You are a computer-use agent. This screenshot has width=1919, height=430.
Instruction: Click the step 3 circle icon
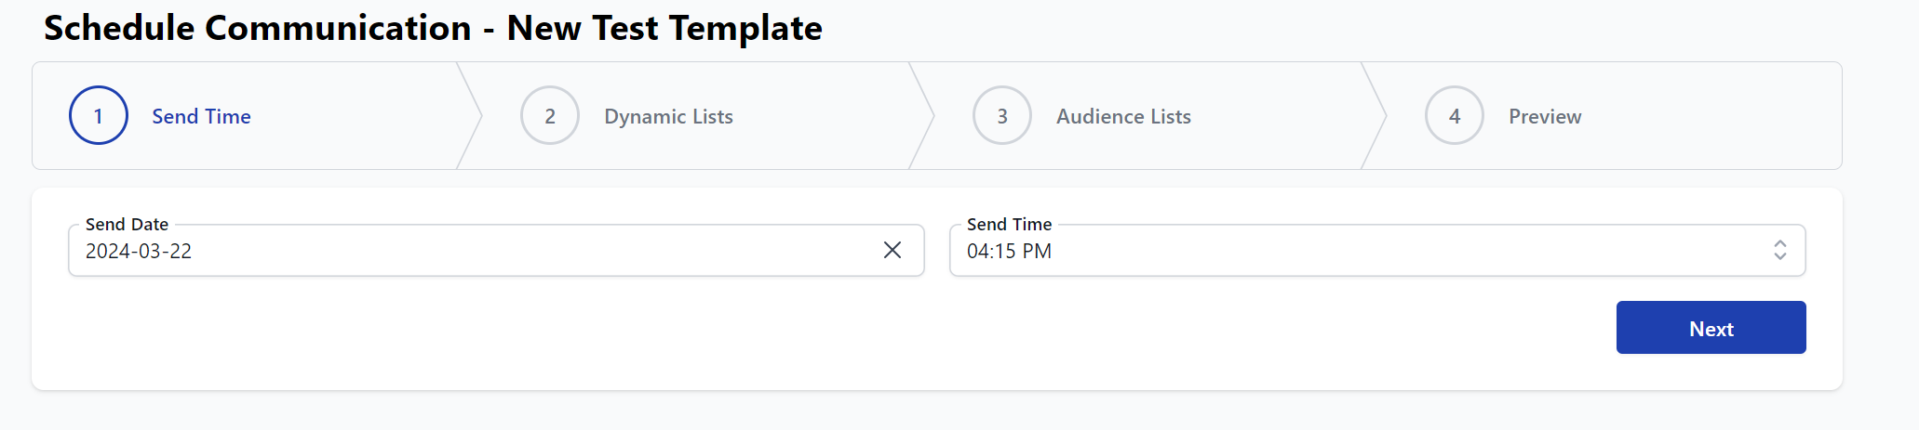click(x=1002, y=116)
